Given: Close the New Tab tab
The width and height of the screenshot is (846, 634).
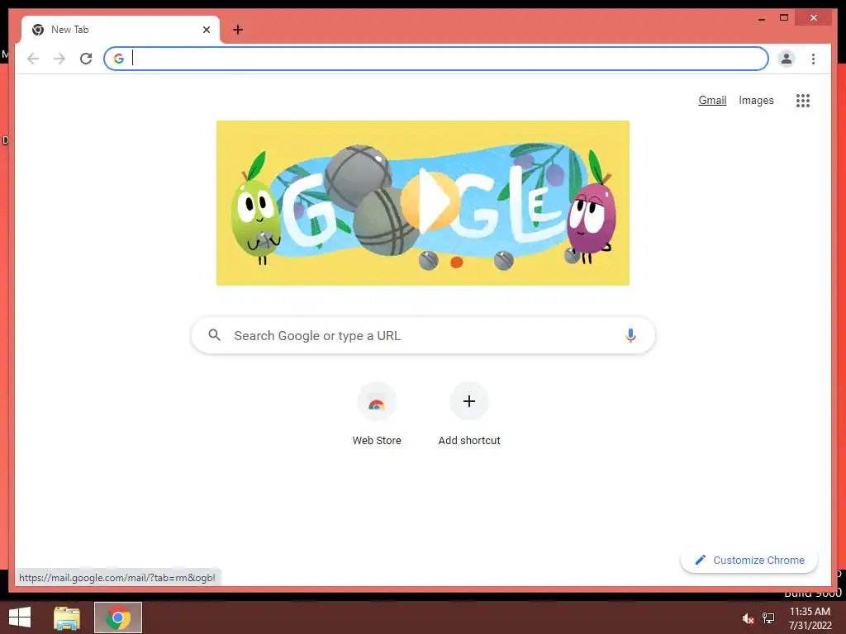Looking at the screenshot, I should pyautogui.click(x=206, y=30).
